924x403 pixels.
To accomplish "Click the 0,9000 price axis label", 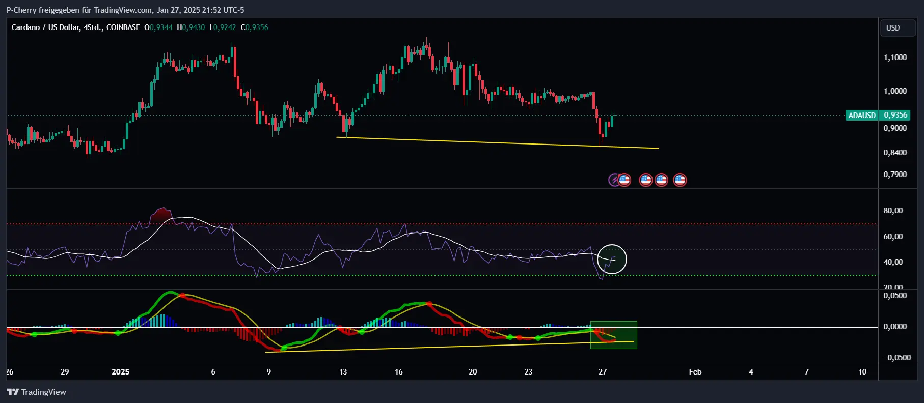I will 895,128.
